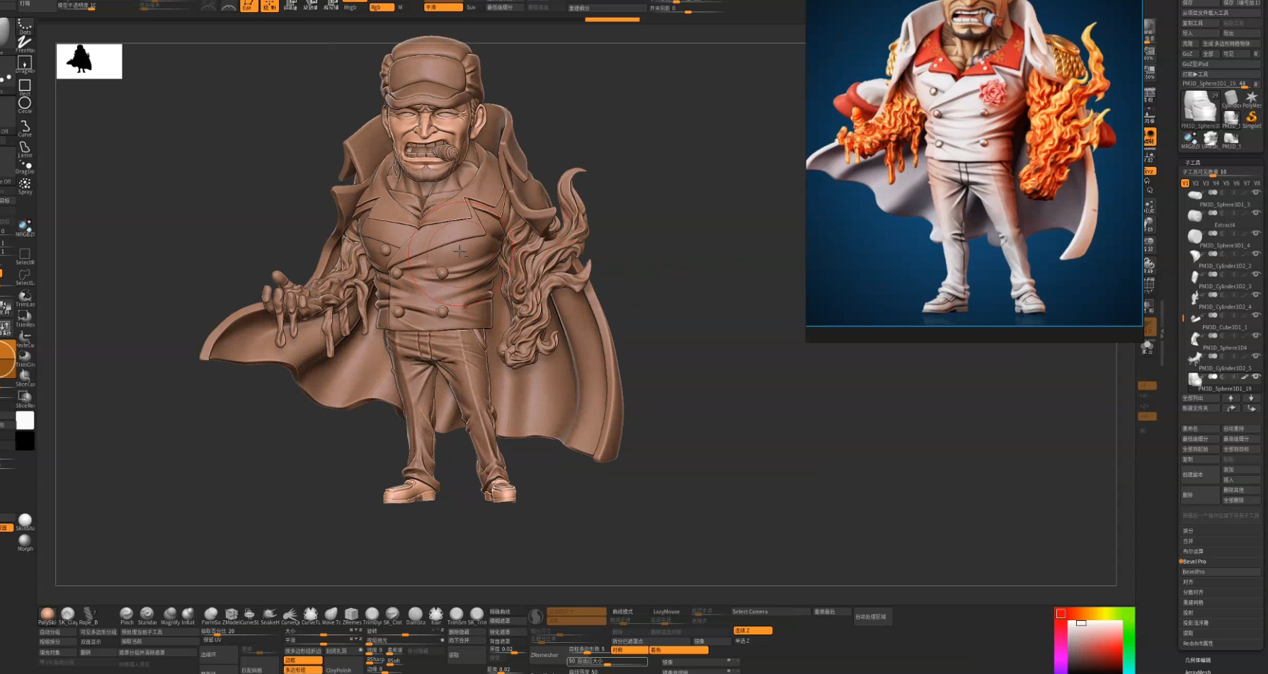Click the RSharp button
This screenshot has width=1268, height=674.
click(375, 659)
